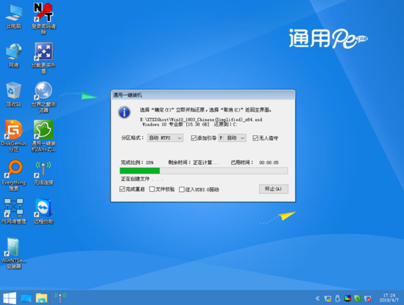Screen dimensions: 404x305
Task: Click the 通用一键装机 dialog title bar
Action: [x=203, y=95]
